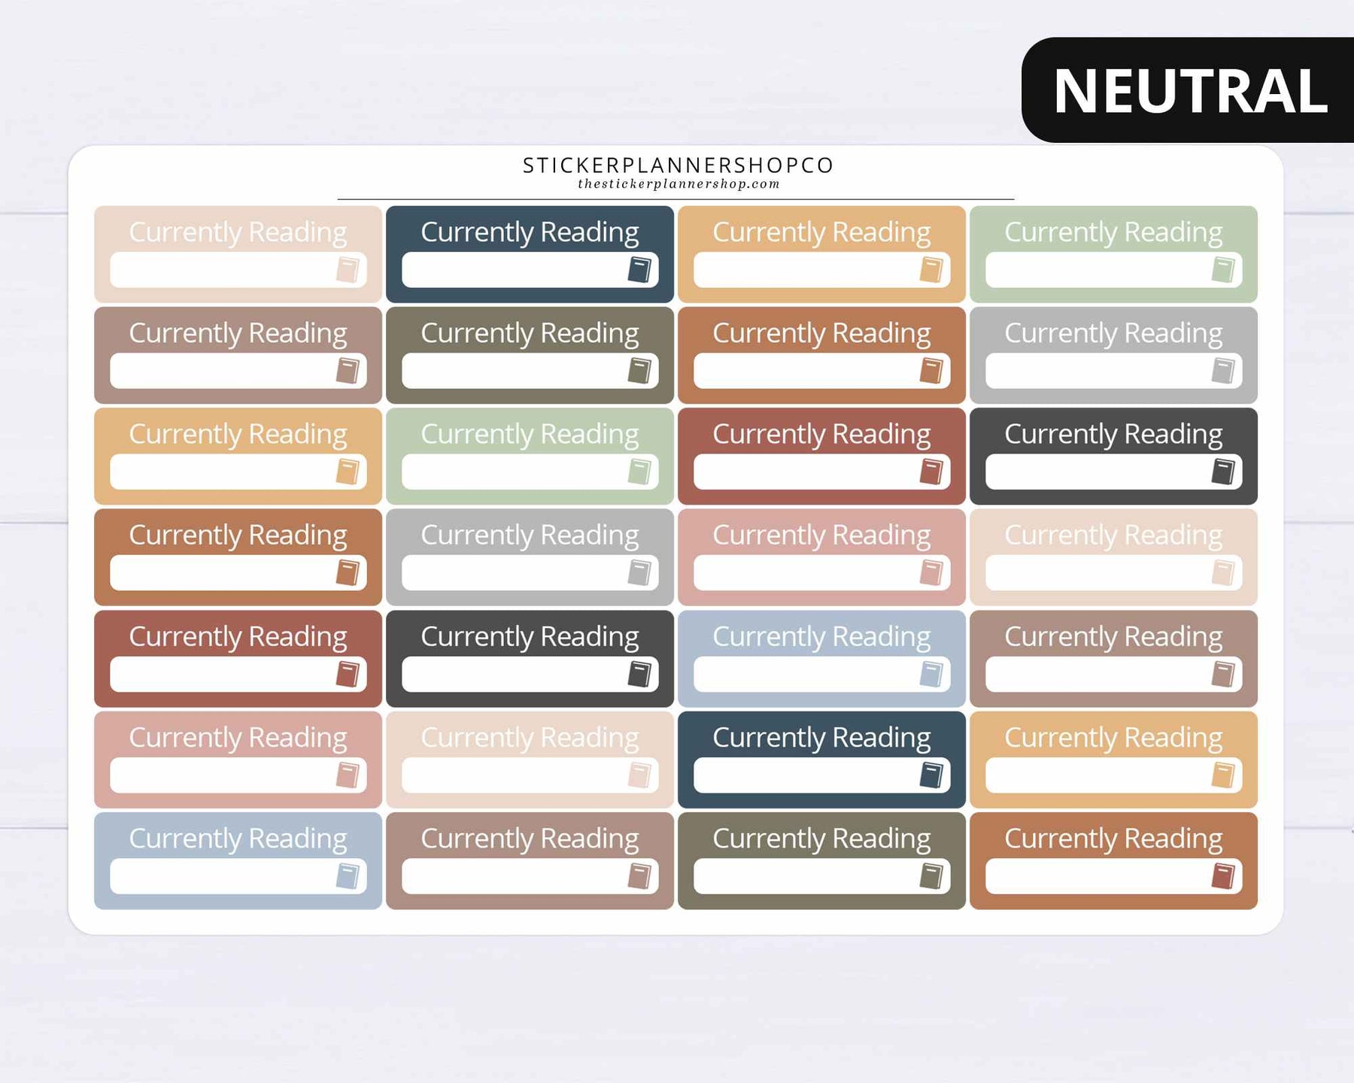Click the STICKERPLANNERSHOPCO header text
Viewport: 1354px width, 1083px height.
point(679,165)
